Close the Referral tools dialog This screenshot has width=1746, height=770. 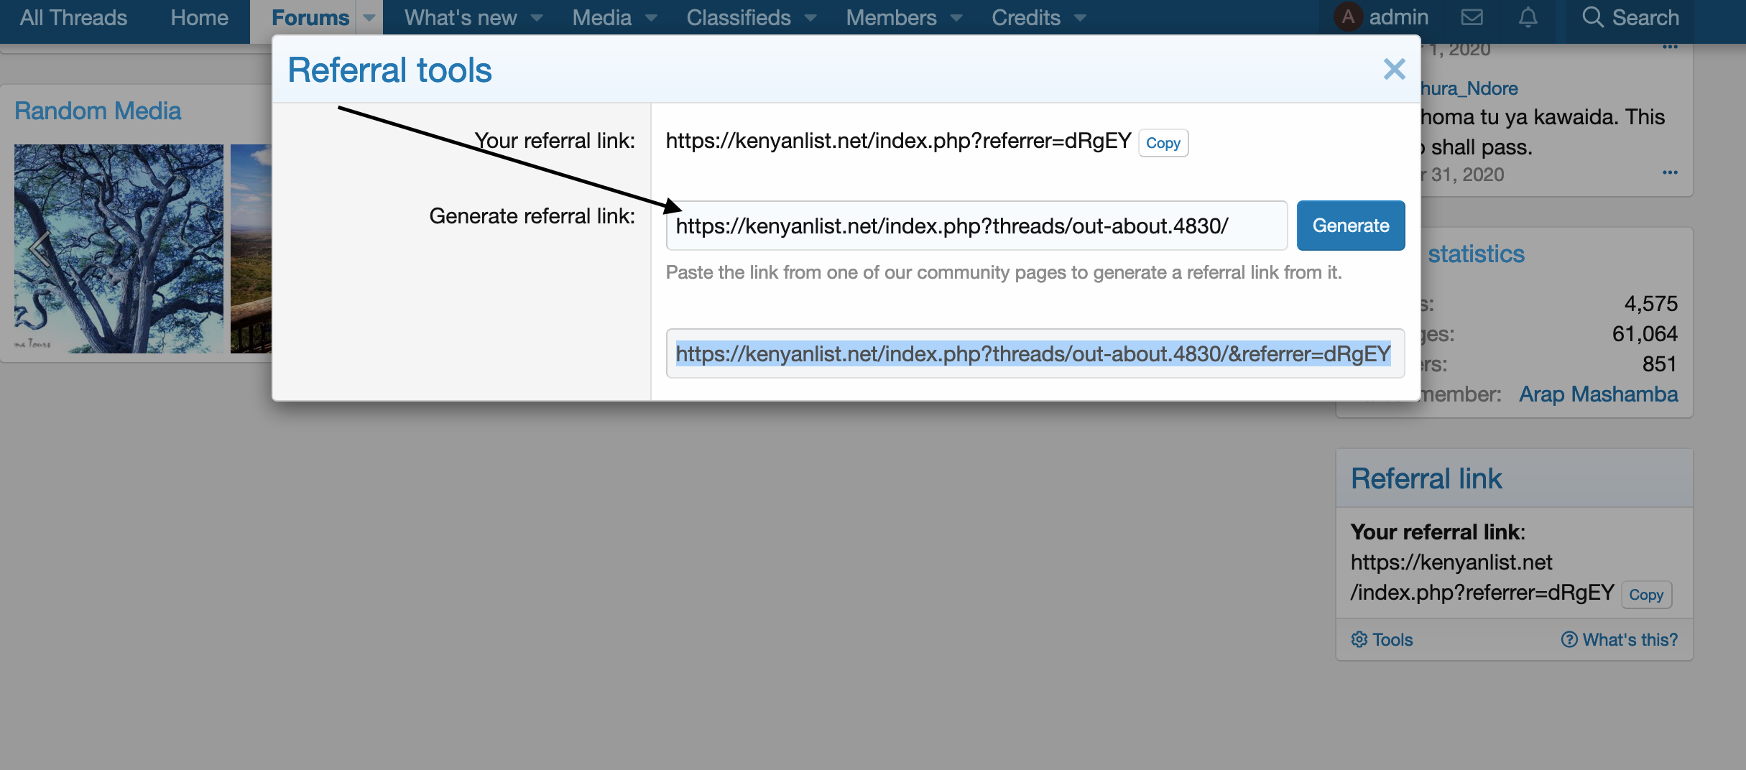tap(1394, 70)
